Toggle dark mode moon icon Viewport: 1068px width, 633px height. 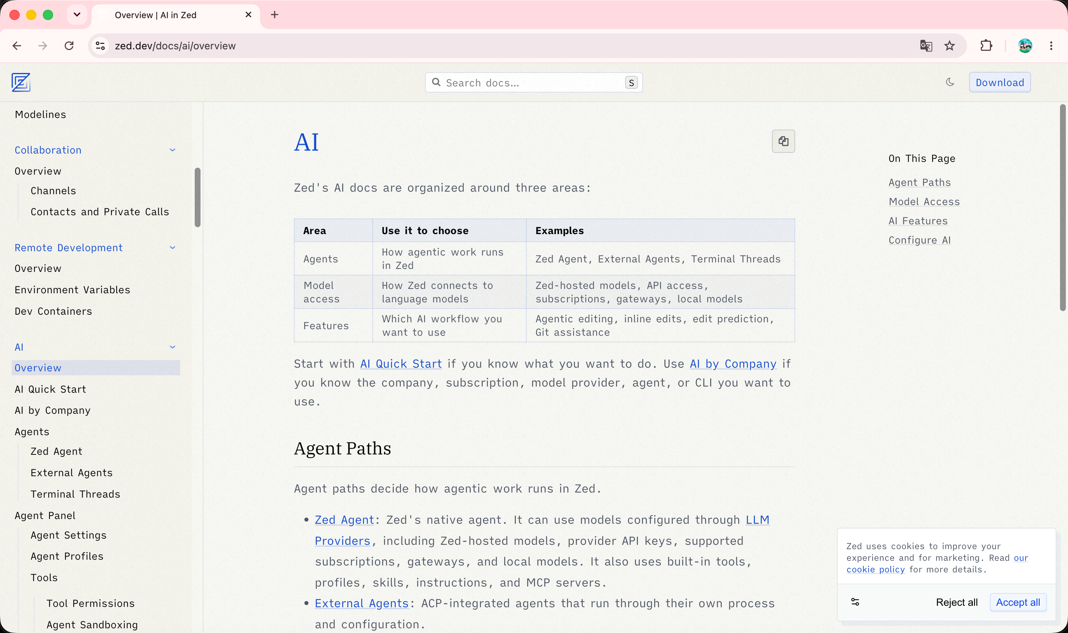click(950, 82)
